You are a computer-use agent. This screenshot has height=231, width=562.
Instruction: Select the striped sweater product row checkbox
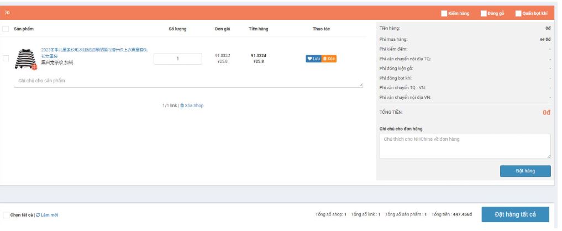pos(6,58)
